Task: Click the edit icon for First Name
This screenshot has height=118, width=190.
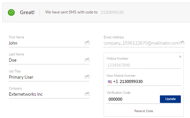Action: click(87, 43)
